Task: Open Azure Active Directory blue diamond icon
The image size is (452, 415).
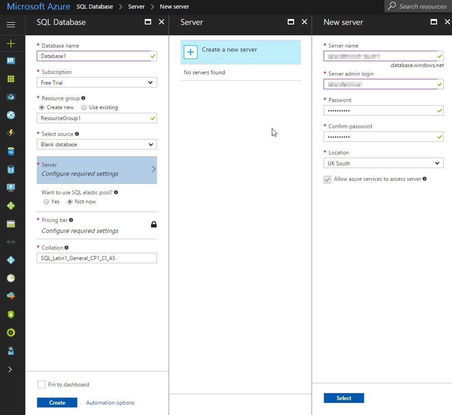Action: (11, 260)
